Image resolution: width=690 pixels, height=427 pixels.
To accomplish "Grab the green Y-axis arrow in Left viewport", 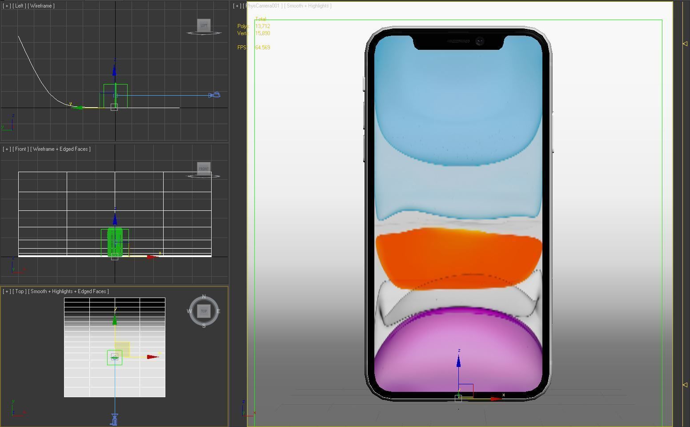I will (77, 107).
